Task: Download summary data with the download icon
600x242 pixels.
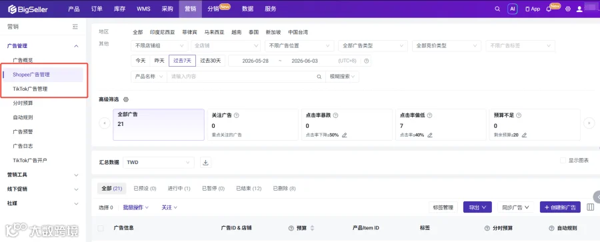Action: coord(205,163)
